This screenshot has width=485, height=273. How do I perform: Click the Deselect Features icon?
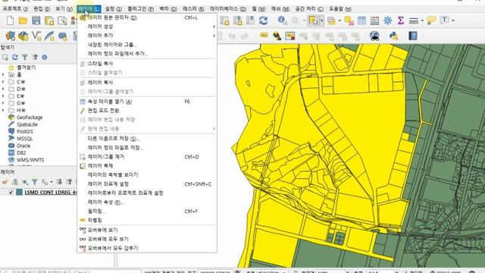coord(349,20)
